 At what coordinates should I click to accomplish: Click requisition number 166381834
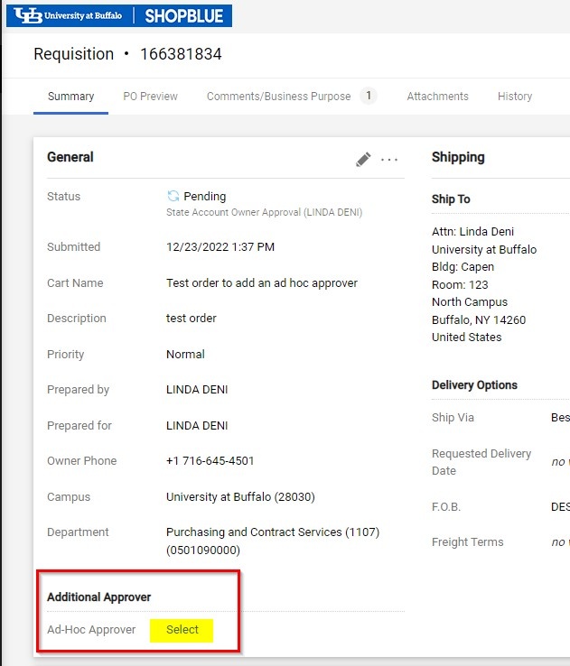(x=181, y=54)
